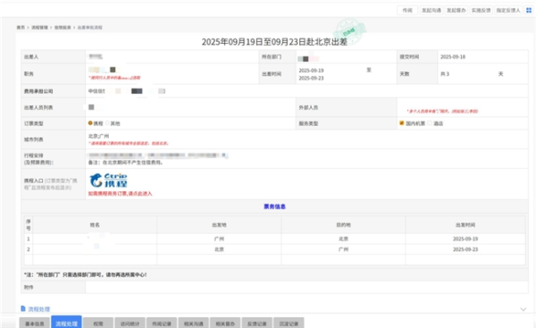Click the 指定反馈人 button
This screenshot has width=536, height=328.
(508, 10)
